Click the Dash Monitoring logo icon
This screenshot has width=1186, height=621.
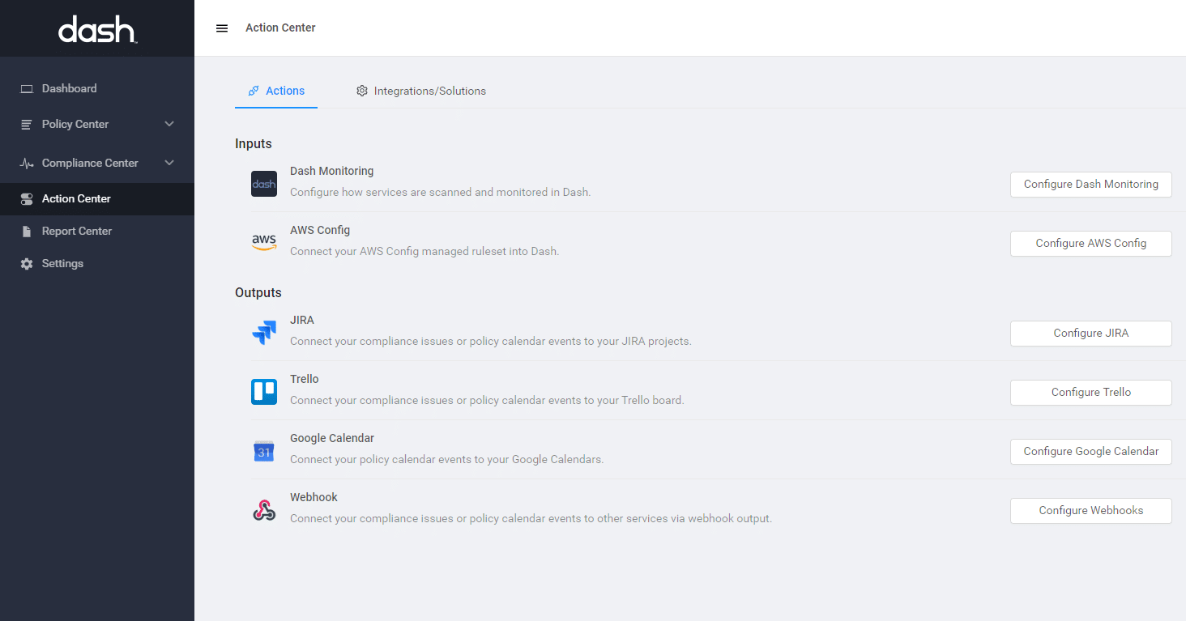pyautogui.click(x=264, y=184)
